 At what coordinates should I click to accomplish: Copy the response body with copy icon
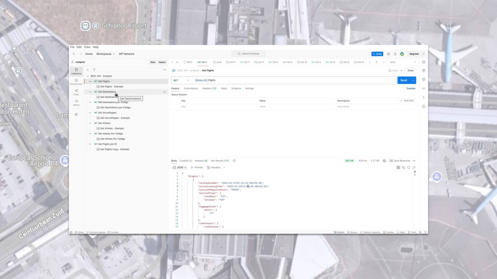pos(403,168)
